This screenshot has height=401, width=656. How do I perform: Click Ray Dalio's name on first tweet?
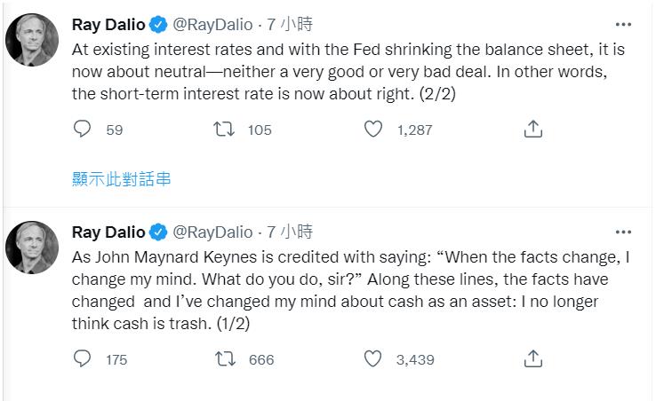click(108, 25)
